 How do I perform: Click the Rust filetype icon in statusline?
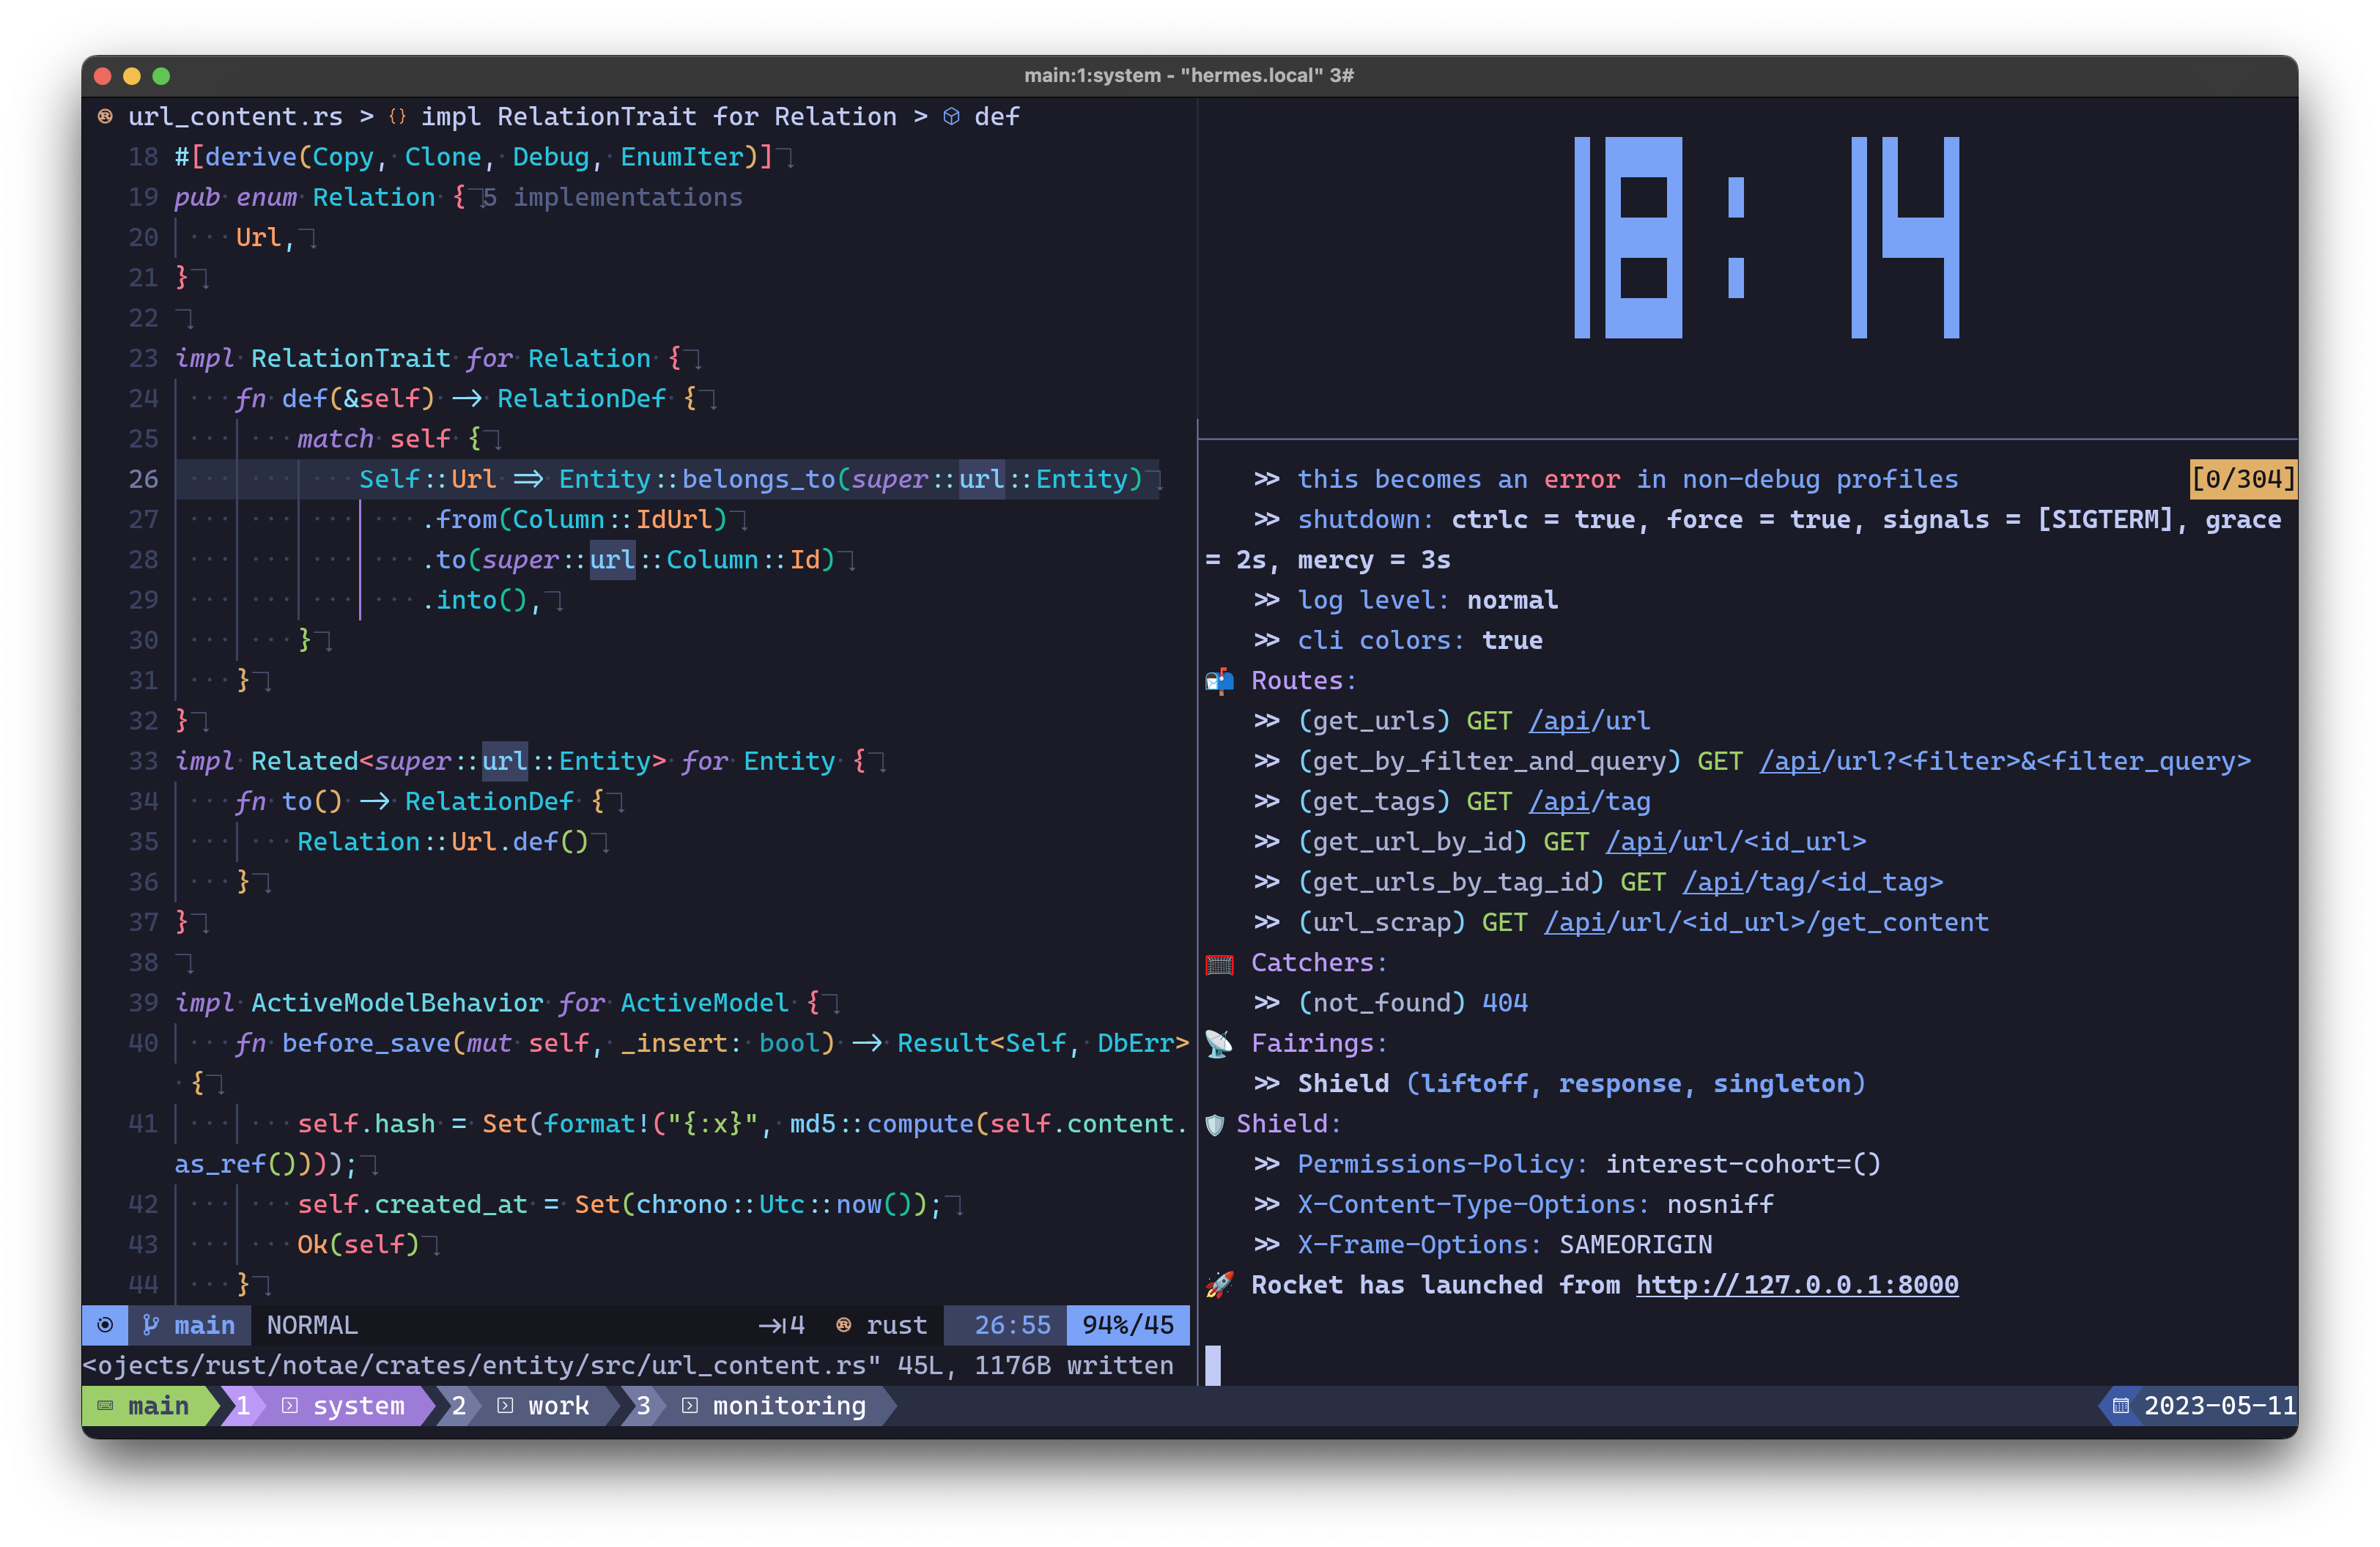tap(844, 1325)
